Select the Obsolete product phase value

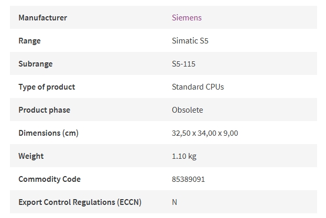187,110
